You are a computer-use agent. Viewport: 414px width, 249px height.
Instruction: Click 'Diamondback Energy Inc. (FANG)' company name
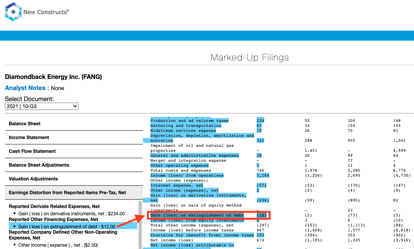pos(53,77)
